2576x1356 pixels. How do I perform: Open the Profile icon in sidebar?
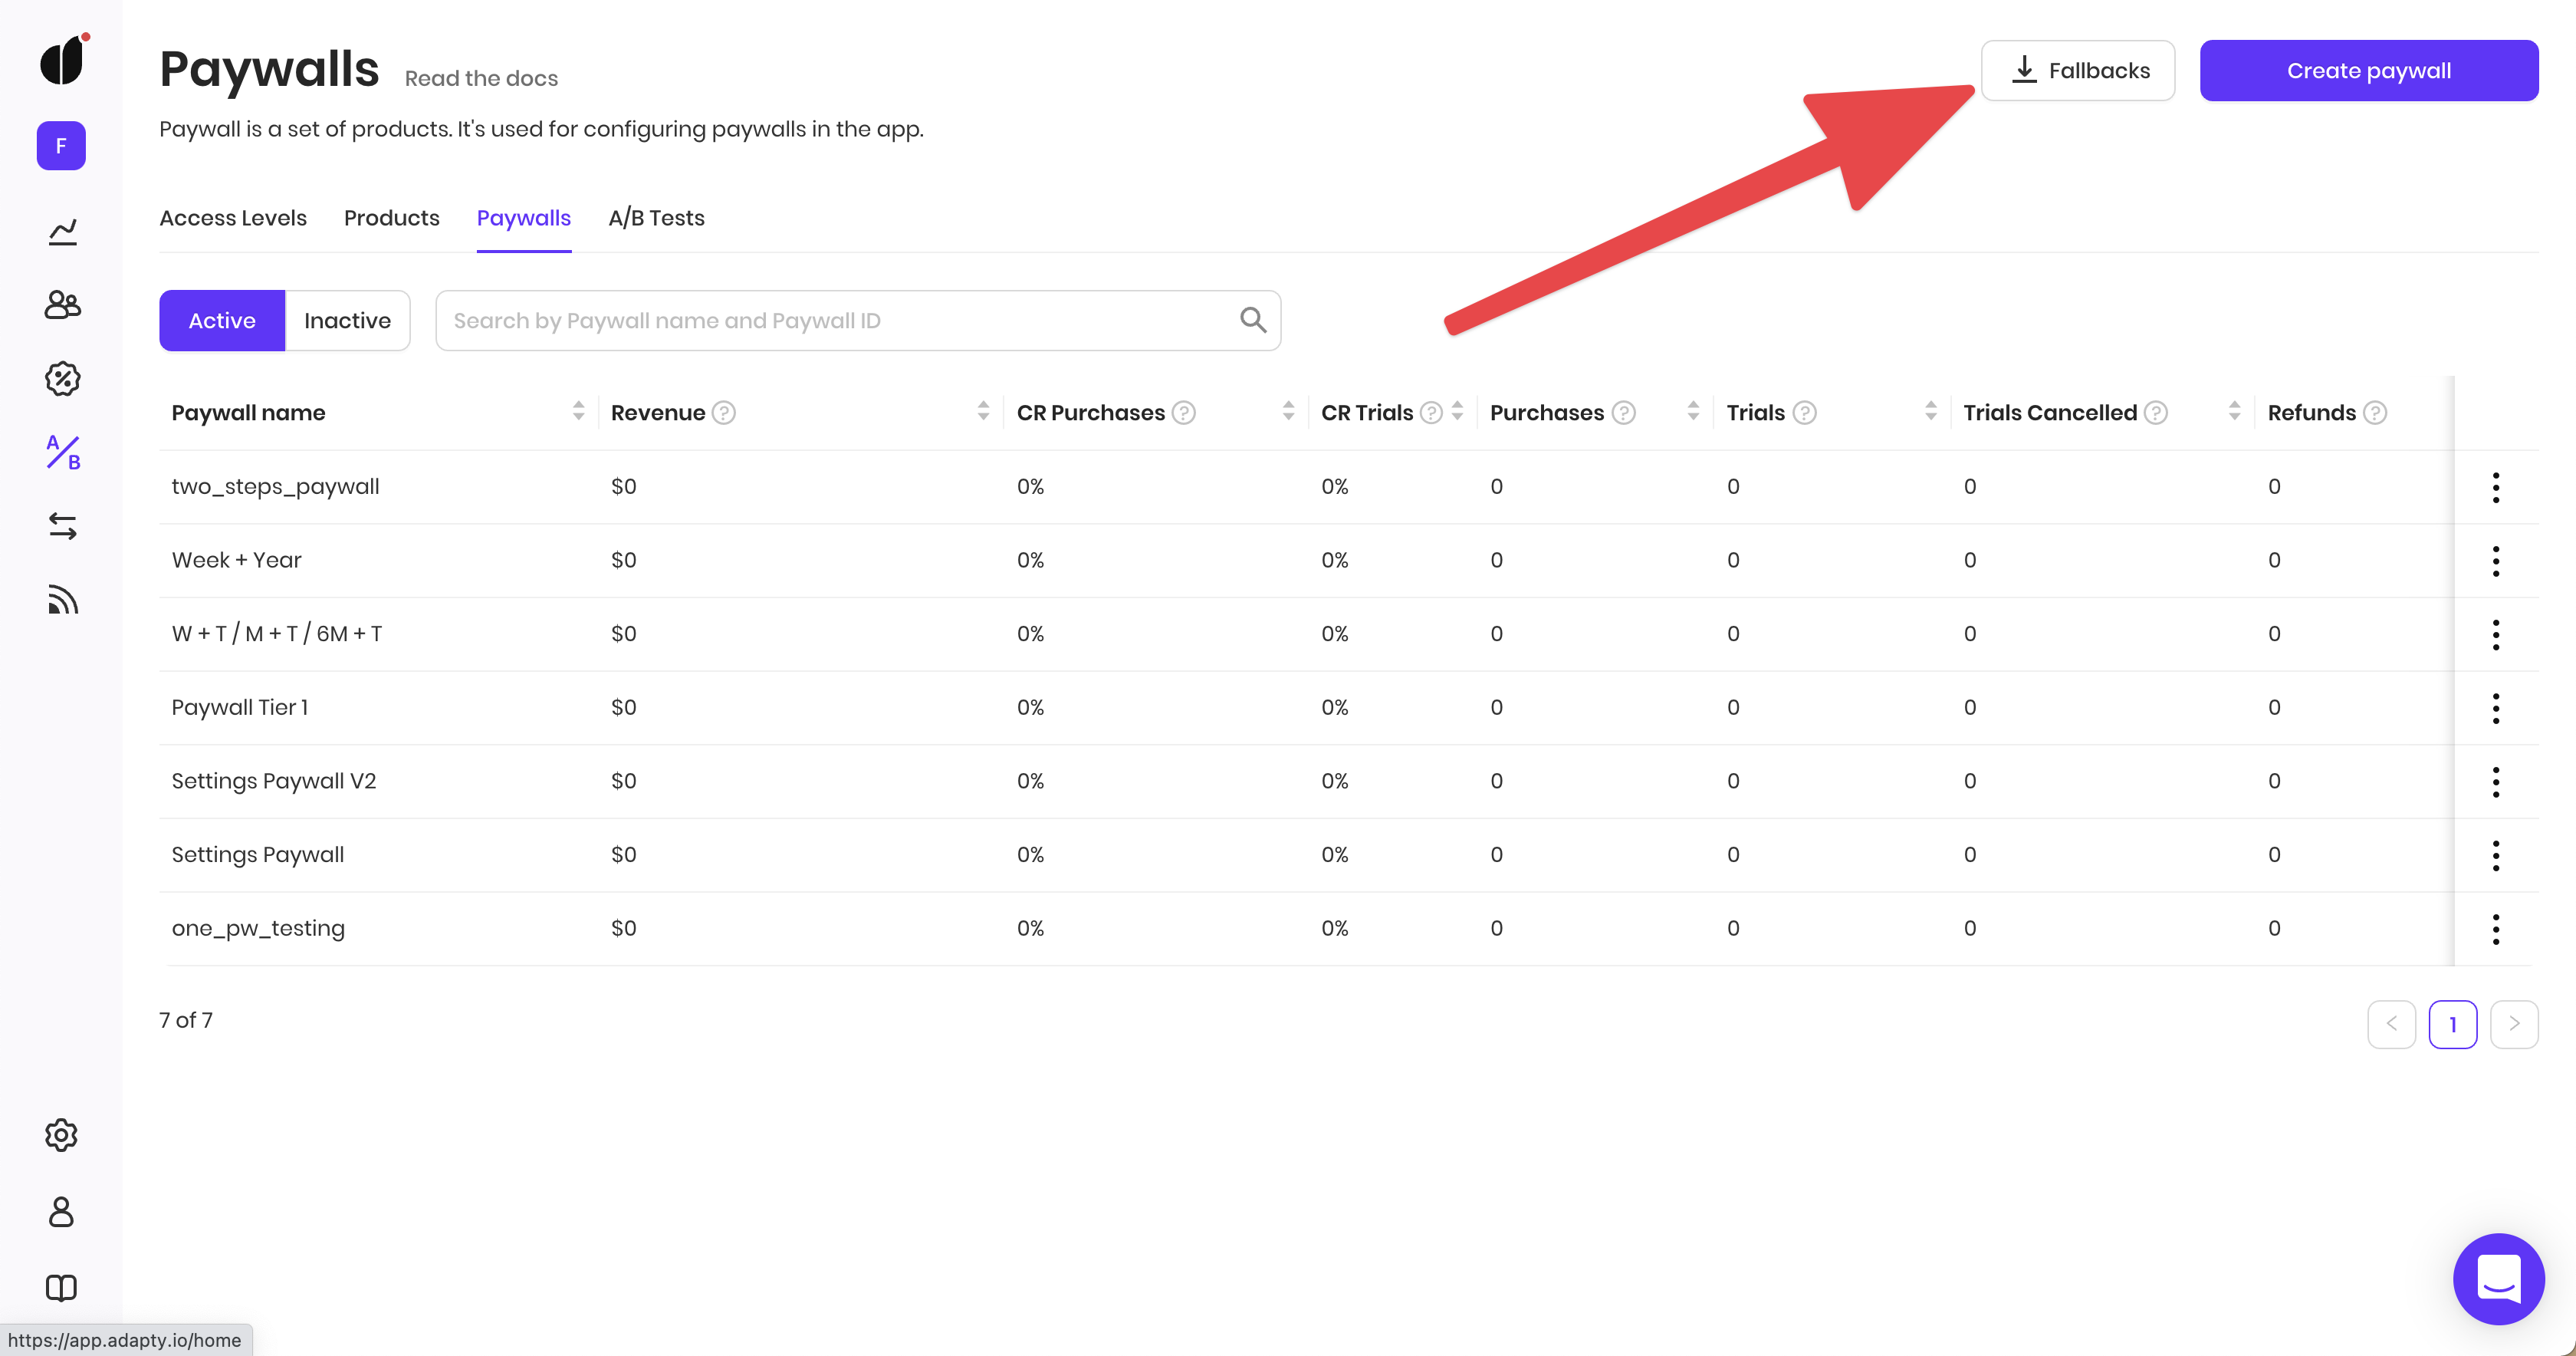(61, 1211)
